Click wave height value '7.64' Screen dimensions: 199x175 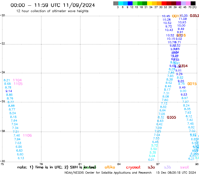point(14,121)
